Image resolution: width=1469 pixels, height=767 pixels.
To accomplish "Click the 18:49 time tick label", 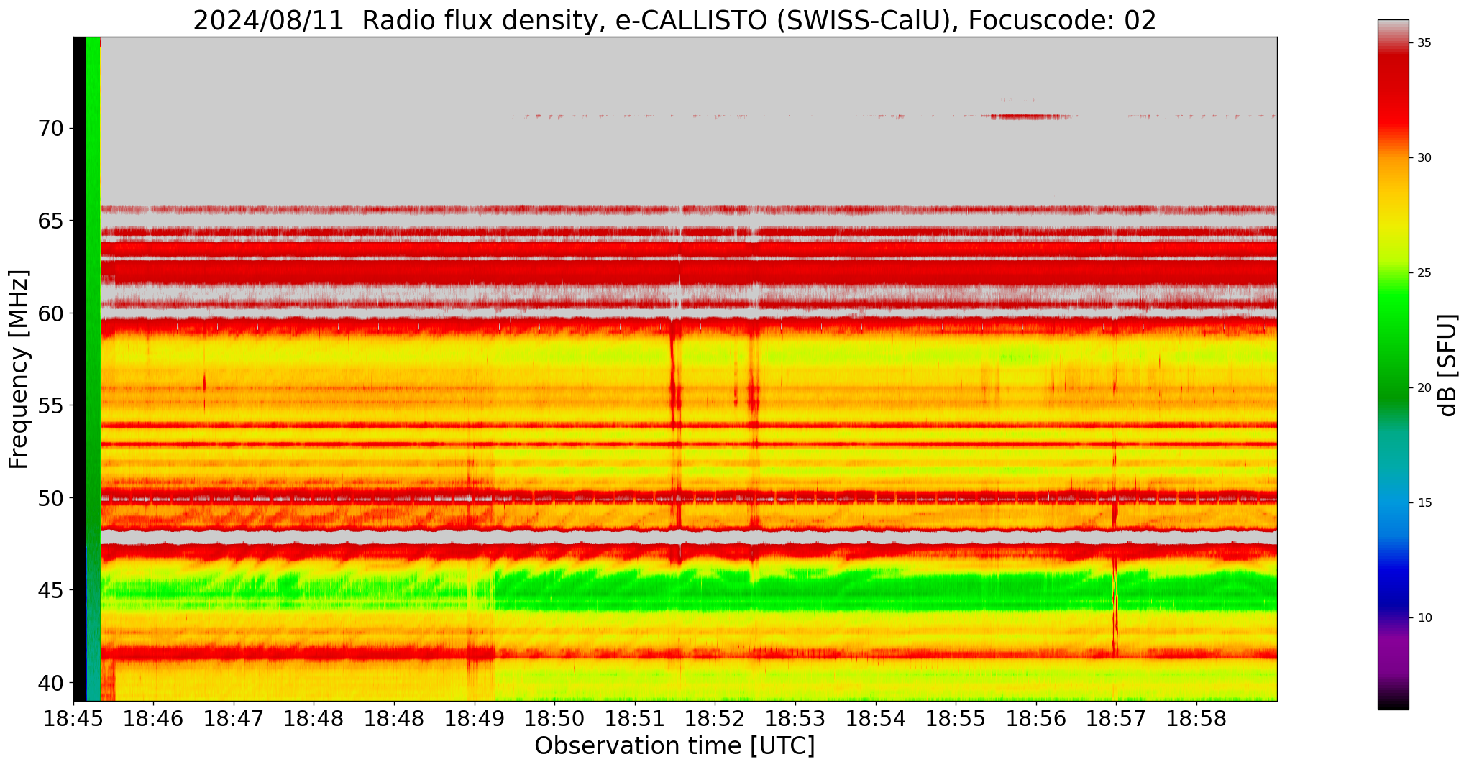I will coord(474,718).
